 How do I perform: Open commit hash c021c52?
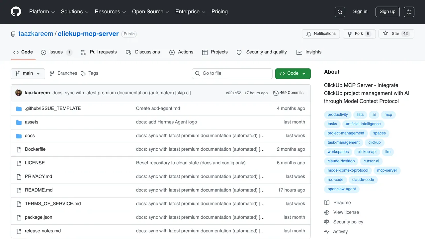click(233, 93)
